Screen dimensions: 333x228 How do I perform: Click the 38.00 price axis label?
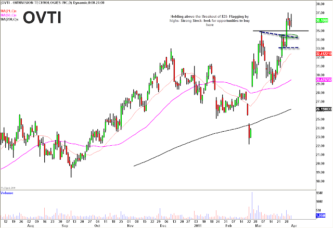(320, 4)
